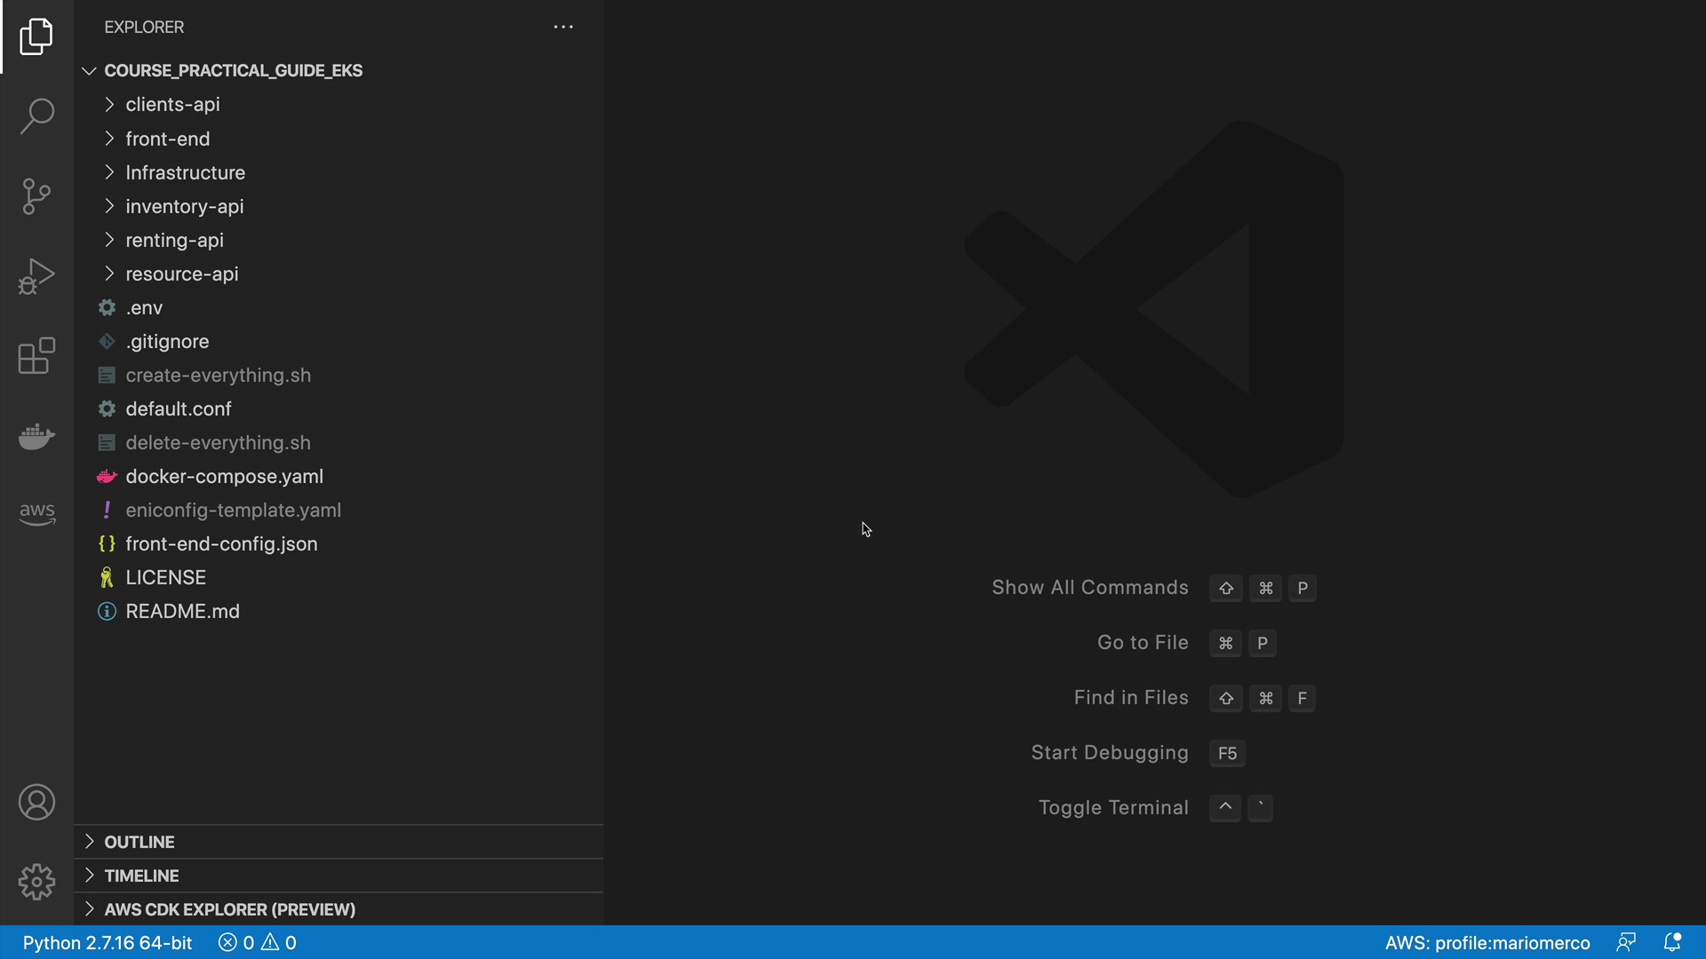
Task: Collapse the COURSE_PRACTICAL_GUIDE_EKS root folder
Action: [233, 70]
